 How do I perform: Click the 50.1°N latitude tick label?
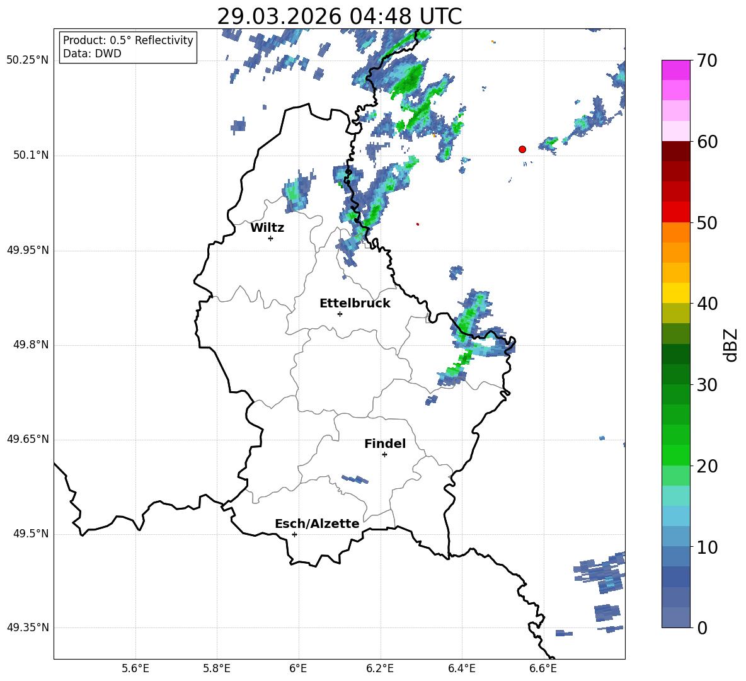(28, 156)
